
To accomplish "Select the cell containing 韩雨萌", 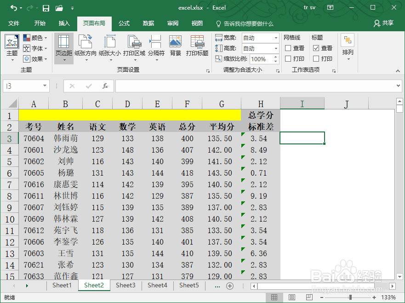I will [x=65, y=138].
